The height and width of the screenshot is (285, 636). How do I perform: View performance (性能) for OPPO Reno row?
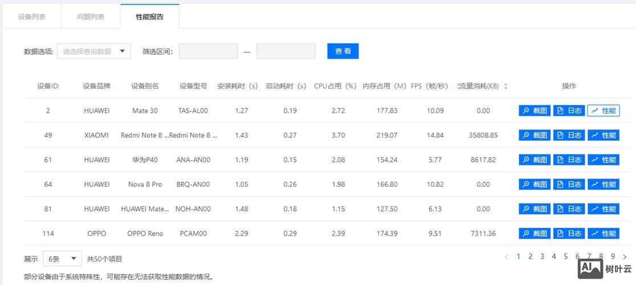pyautogui.click(x=604, y=233)
